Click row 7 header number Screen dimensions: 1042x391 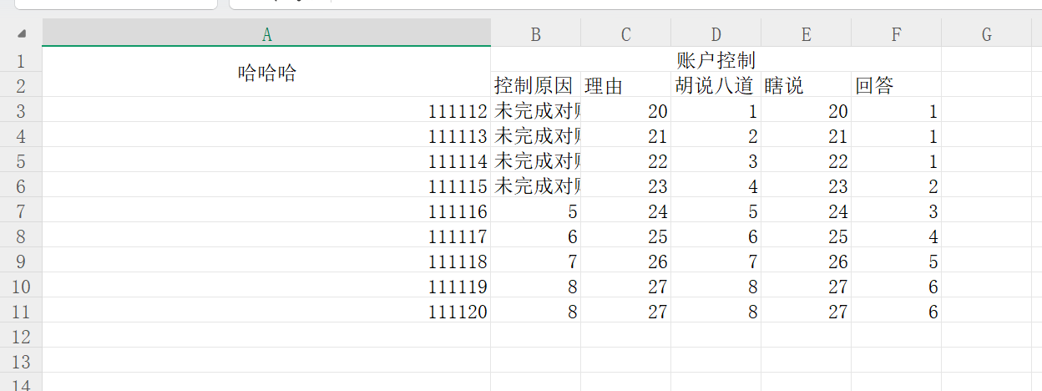point(21,211)
